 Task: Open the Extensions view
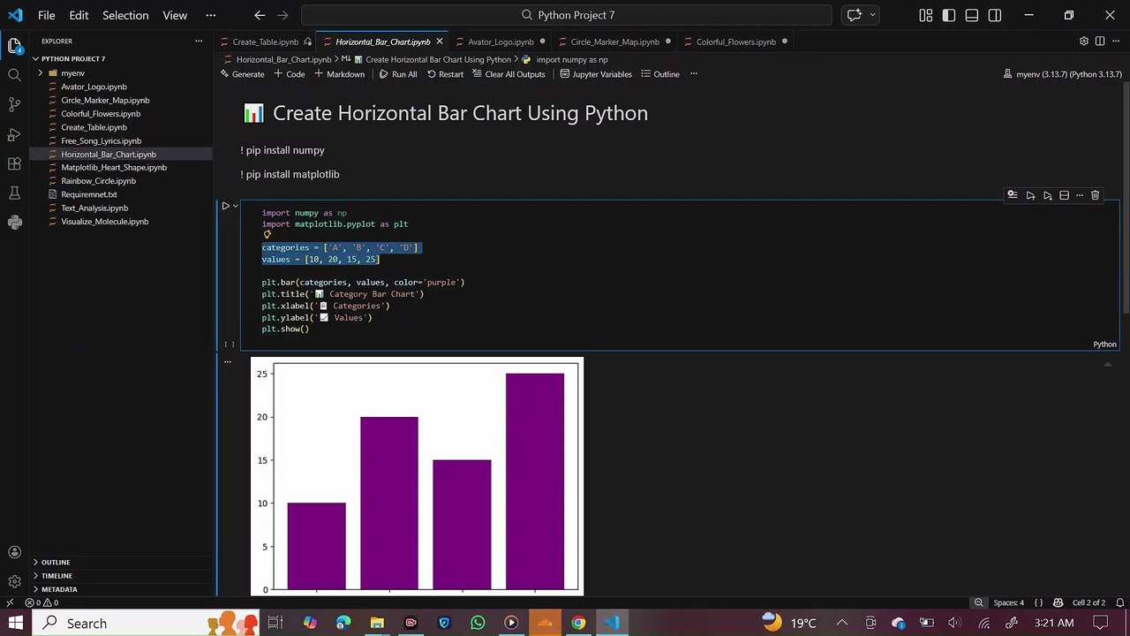click(x=14, y=163)
